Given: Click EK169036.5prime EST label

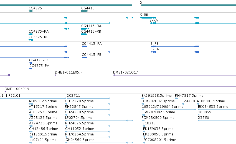Looking at the screenshot, I should tap(158, 129).
